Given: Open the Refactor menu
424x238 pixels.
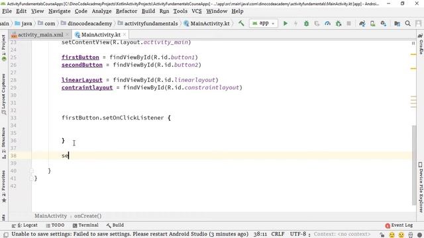Looking at the screenshot, I should pos(127,11).
